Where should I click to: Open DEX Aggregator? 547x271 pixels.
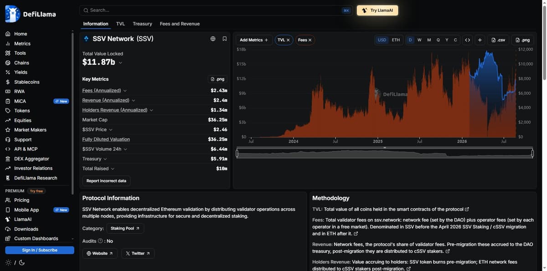click(31, 159)
